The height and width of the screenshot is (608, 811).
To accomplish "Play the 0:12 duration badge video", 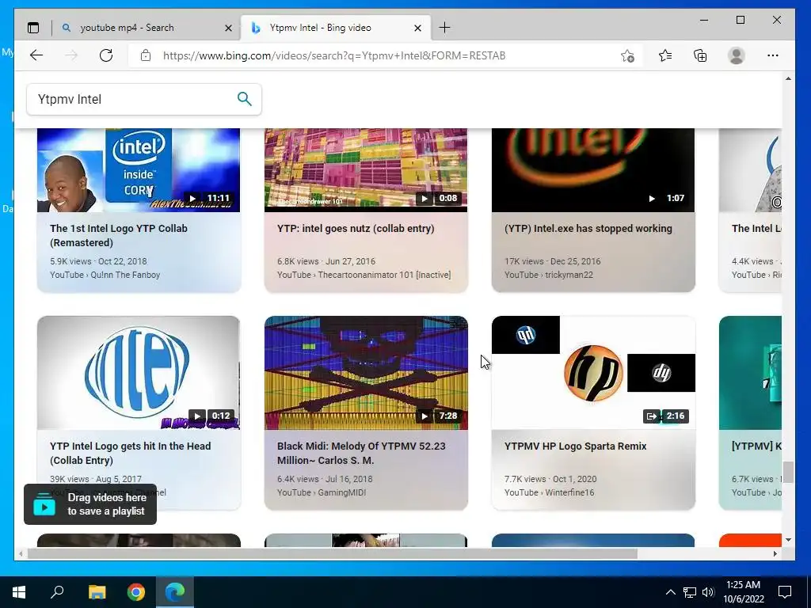I will click(211, 416).
